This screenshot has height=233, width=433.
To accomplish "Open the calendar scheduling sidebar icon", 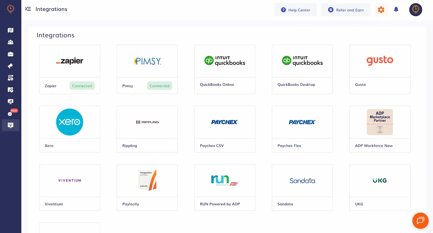I will 11,90.
